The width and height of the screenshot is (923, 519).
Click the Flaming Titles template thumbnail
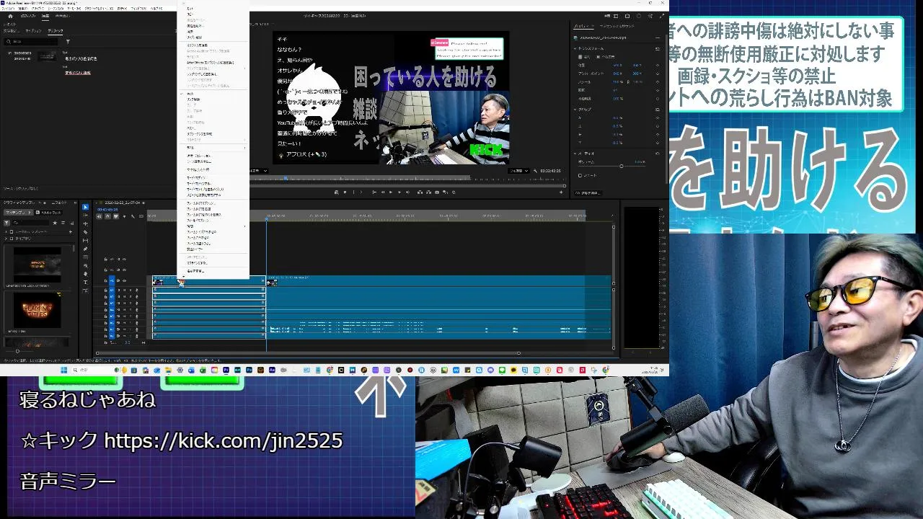[x=37, y=310]
